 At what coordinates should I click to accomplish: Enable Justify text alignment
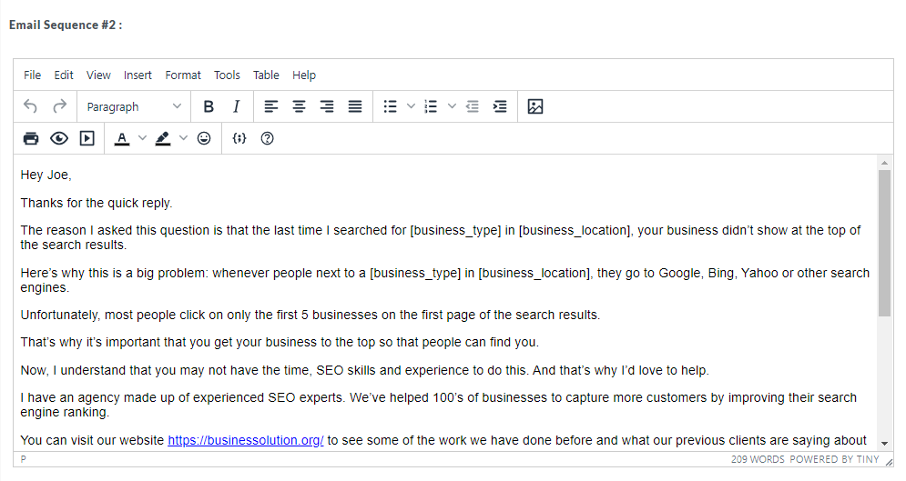[355, 106]
